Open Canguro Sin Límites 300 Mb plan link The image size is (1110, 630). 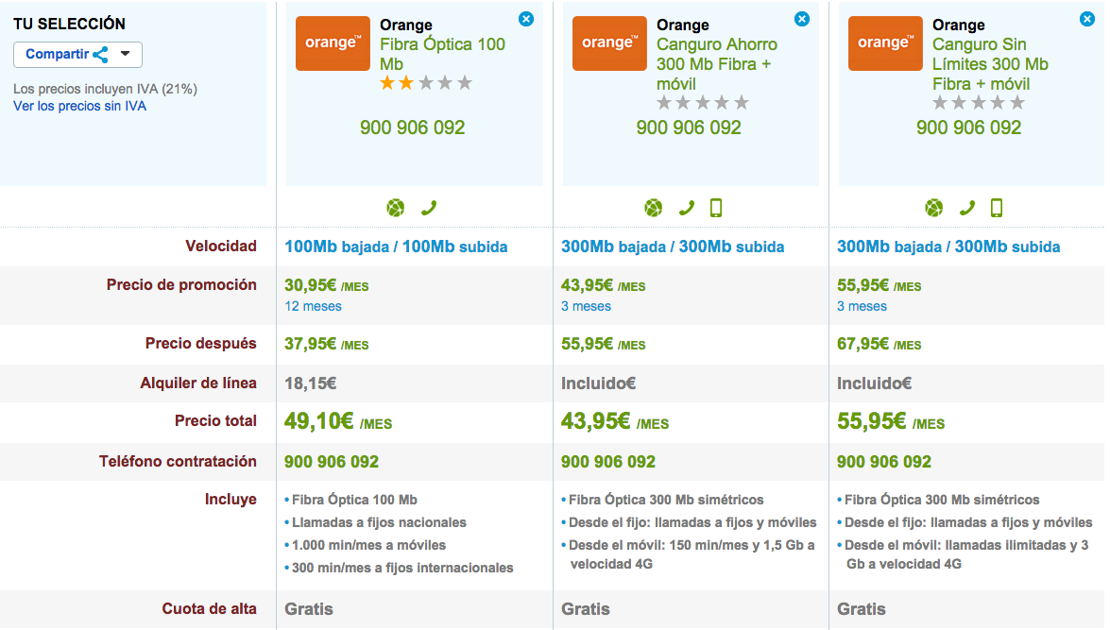pyautogui.click(x=990, y=64)
